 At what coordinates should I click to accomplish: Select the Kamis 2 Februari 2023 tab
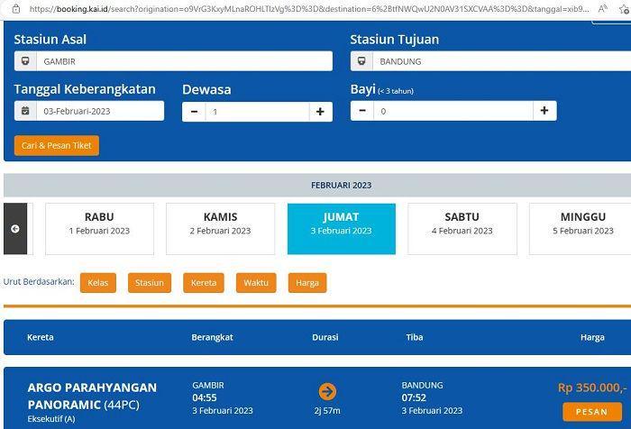(x=221, y=229)
